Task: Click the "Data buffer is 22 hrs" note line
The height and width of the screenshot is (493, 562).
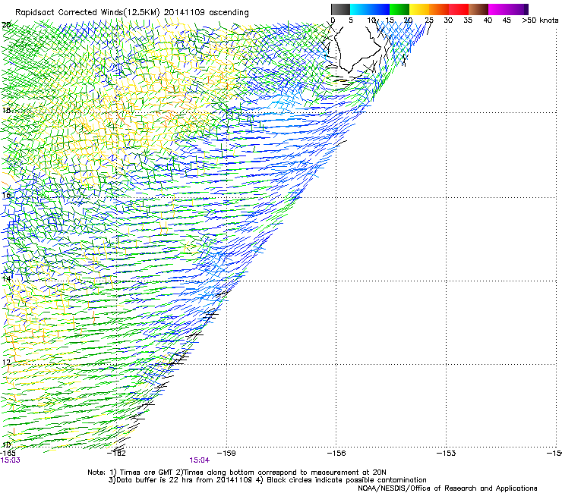Action: (267, 480)
